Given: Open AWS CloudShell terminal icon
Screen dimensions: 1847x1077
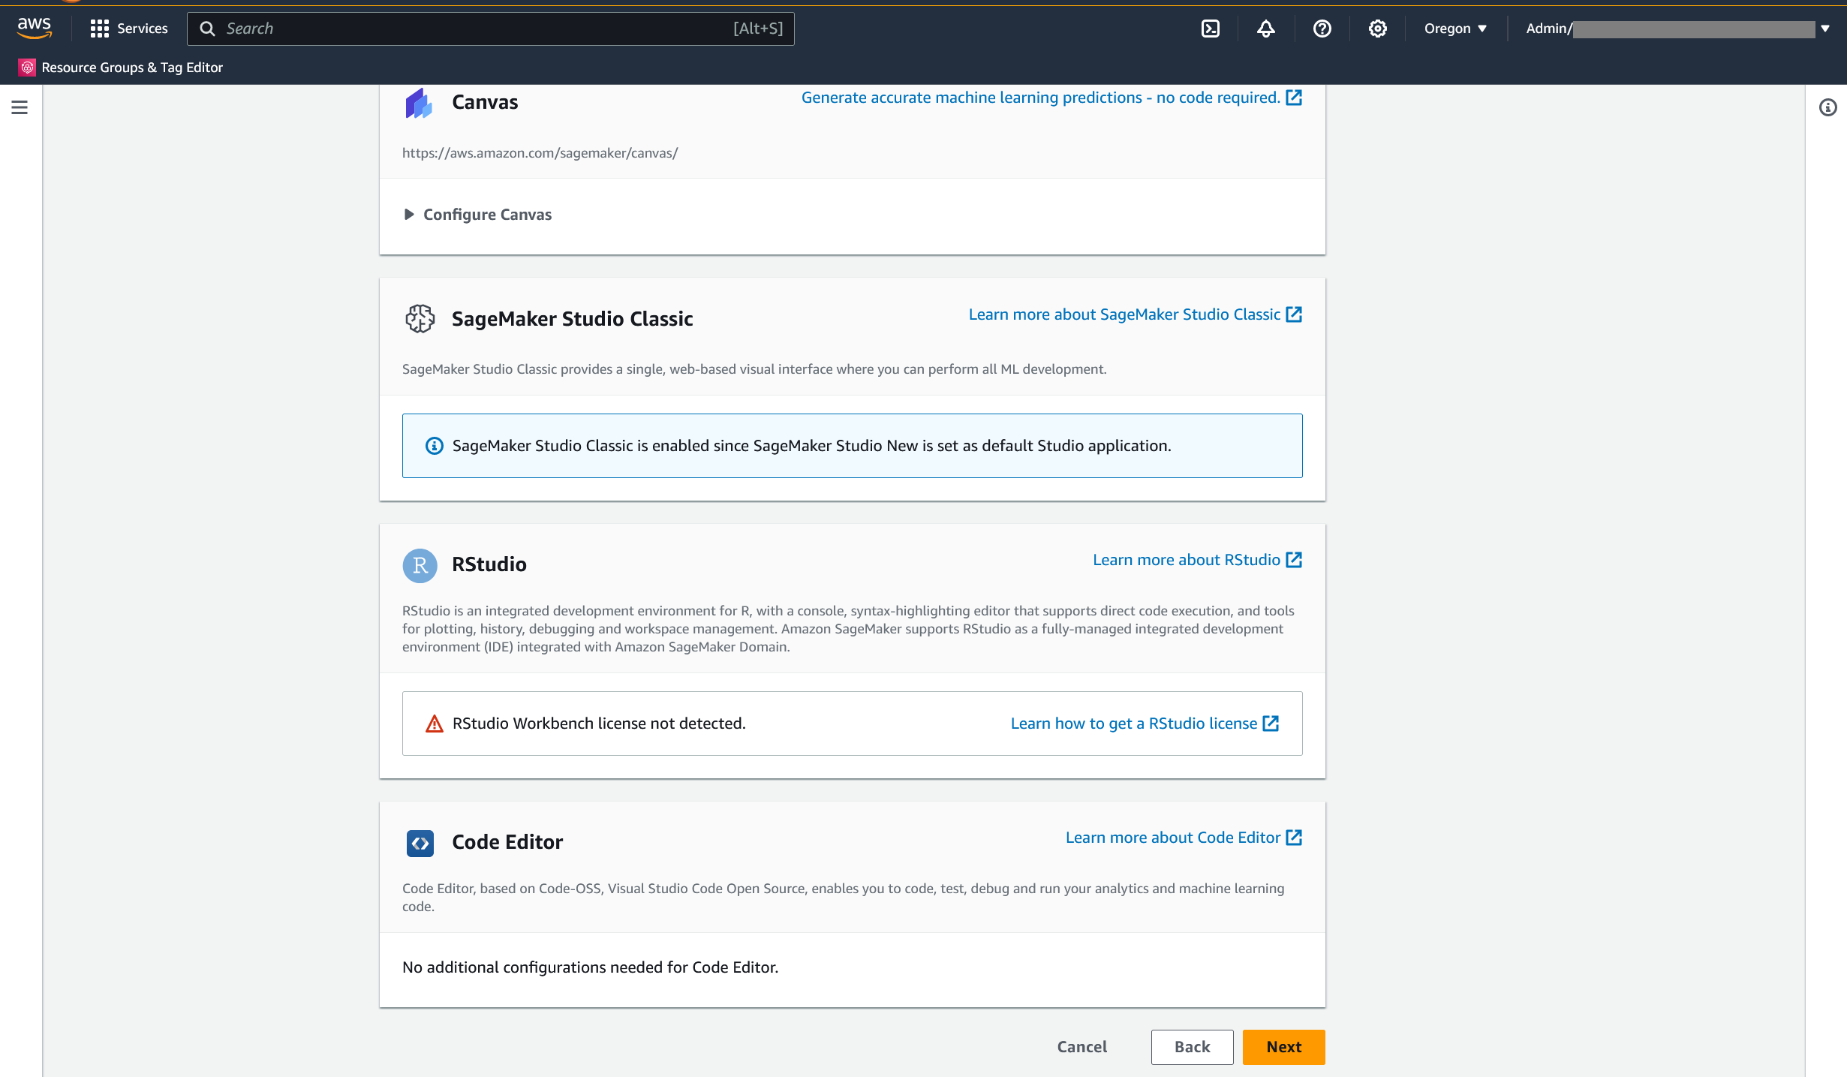Looking at the screenshot, I should coord(1210,29).
